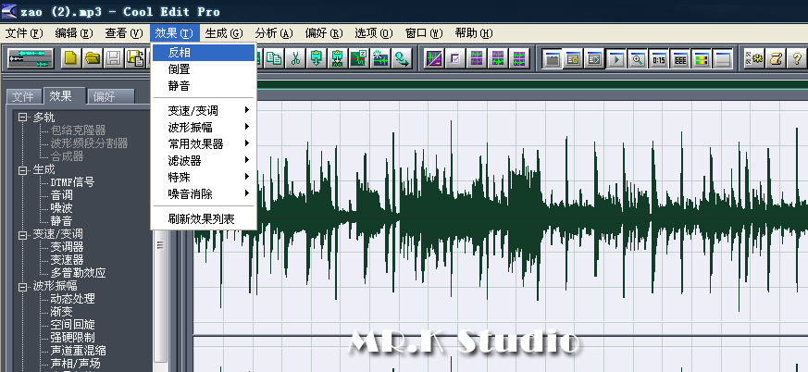Open scripts with the scroll icon
Viewport: 808px width, 372px height.
(776, 58)
